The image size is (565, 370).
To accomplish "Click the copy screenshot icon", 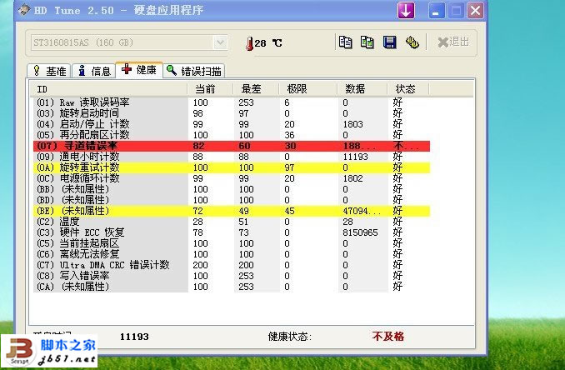I will (x=367, y=42).
